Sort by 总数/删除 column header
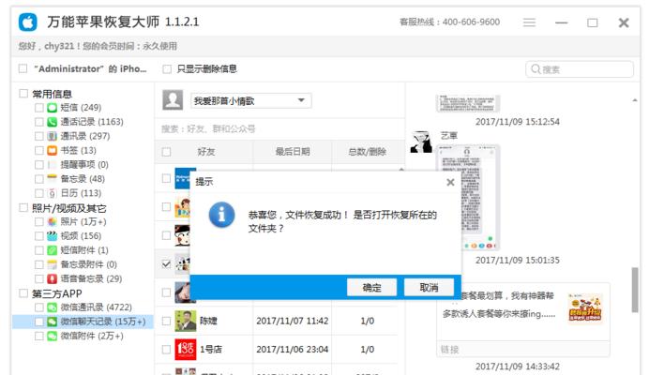 point(368,152)
